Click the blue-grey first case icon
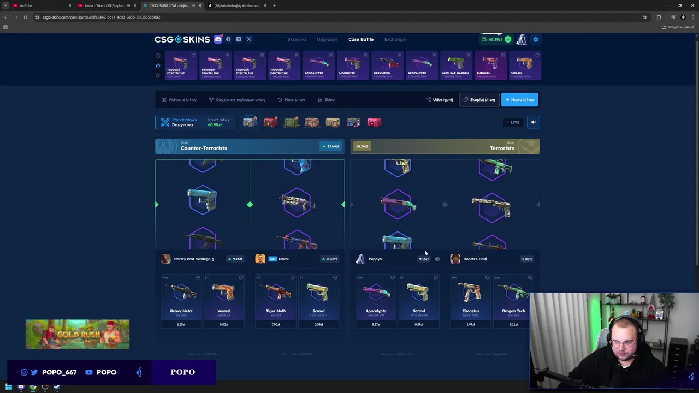The width and height of the screenshot is (699, 393). coord(250,122)
